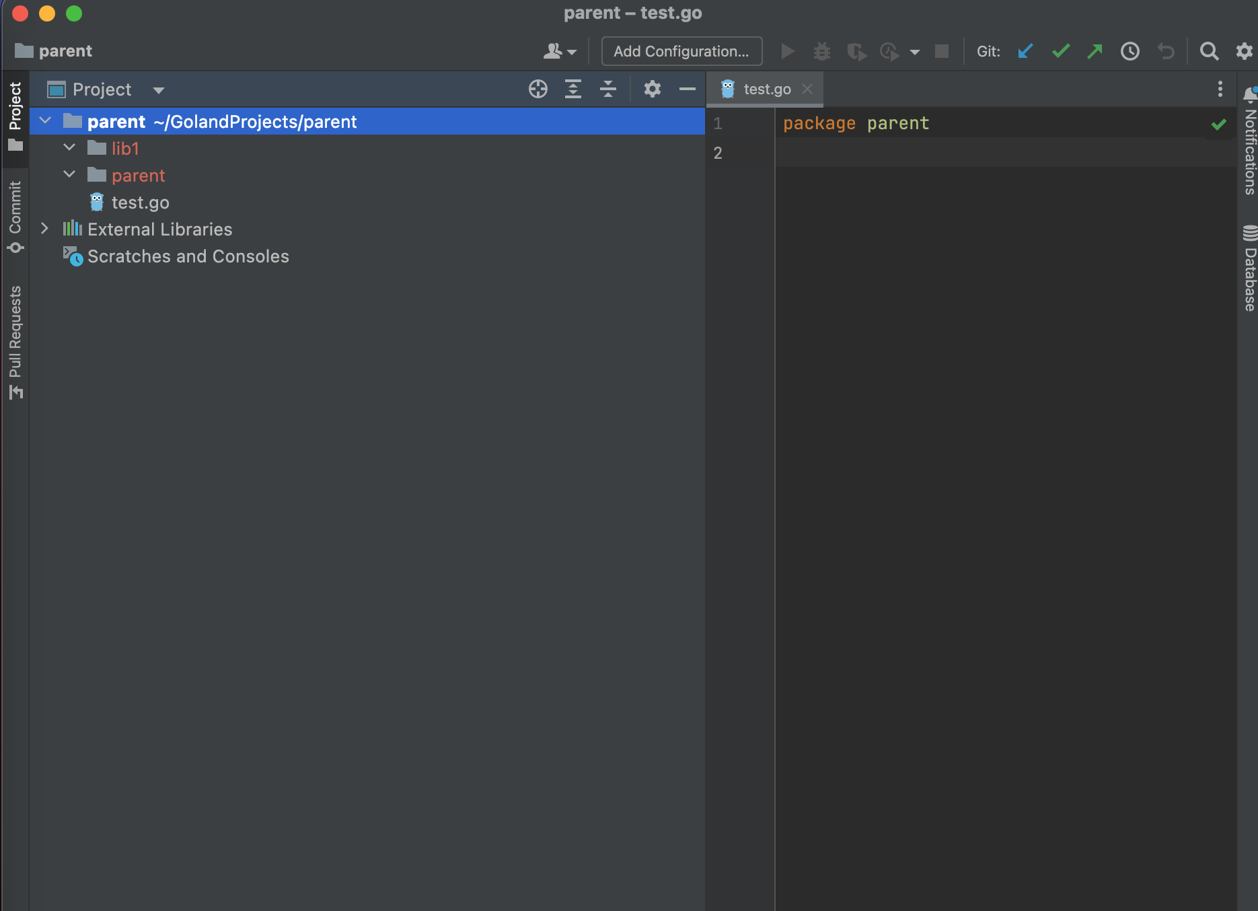1258x911 pixels.
Task: Click parent breadcrumb in navigation bar
Action: pos(54,51)
